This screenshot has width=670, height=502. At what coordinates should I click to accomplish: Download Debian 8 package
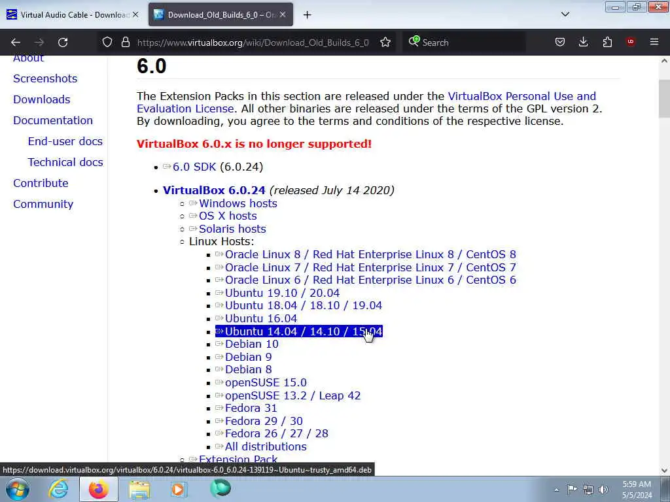(x=248, y=370)
